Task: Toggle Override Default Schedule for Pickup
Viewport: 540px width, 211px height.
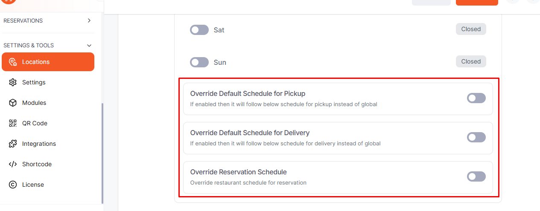Action: [476, 98]
